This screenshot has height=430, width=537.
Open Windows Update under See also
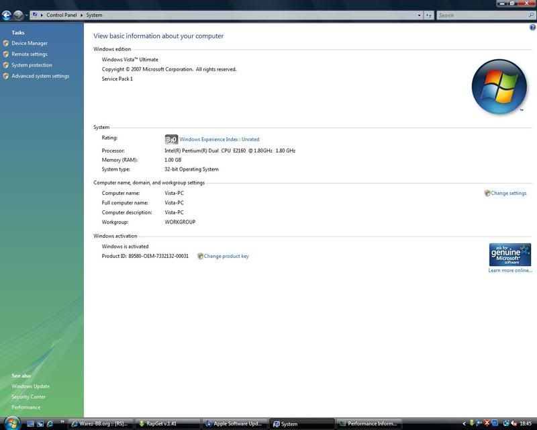(x=30, y=386)
